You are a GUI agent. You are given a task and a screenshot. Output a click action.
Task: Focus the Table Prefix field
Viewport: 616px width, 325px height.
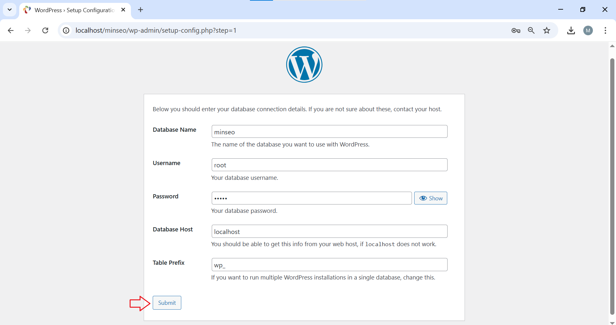click(329, 265)
